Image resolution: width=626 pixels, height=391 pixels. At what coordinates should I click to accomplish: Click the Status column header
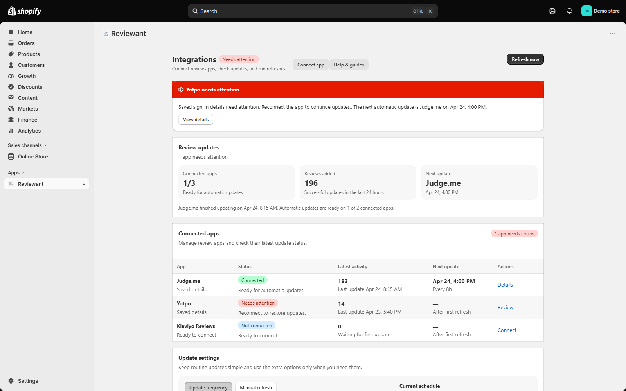coord(245,267)
